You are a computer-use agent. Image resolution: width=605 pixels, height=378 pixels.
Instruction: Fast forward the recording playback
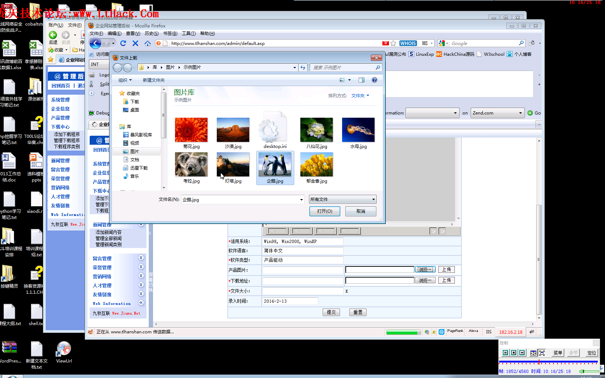point(522,353)
